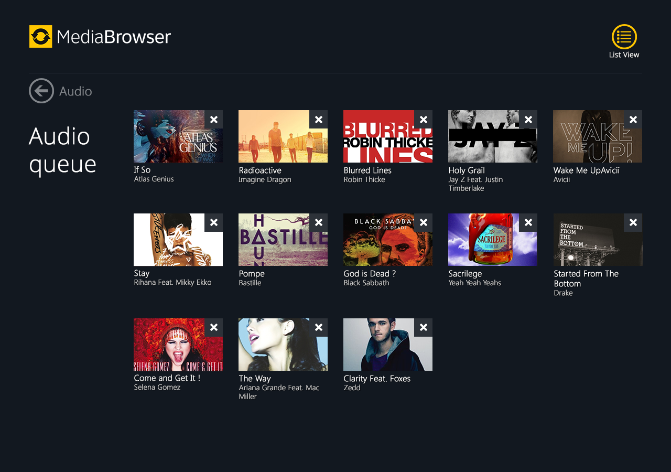Viewport: 671px width, 472px height.
Task: Select the Started From The Bottom title
Action: point(586,278)
